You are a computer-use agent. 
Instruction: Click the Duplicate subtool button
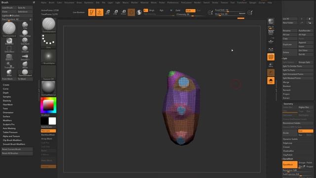[290, 44]
